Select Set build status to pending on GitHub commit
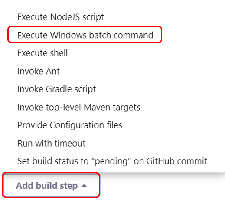225x203 pixels. tap(112, 161)
